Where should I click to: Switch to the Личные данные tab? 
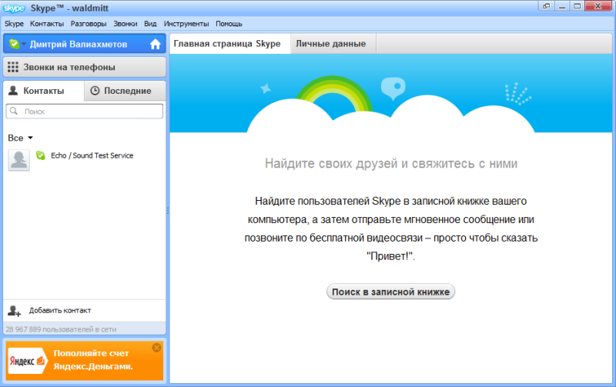click(331, 44)
